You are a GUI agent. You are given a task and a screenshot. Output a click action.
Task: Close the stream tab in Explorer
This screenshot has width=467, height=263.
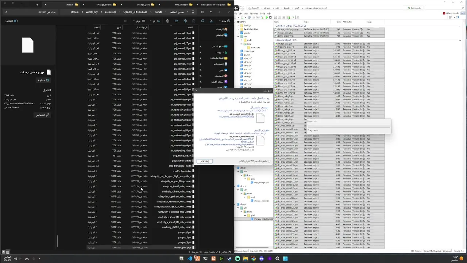[x=45, y=5]
